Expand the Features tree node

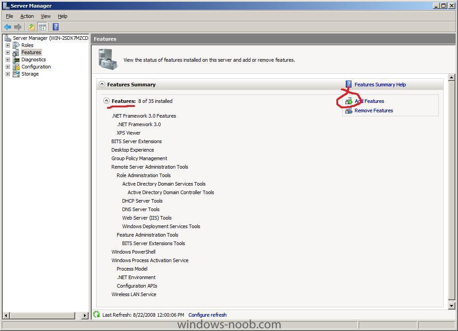tap(8, 53)
